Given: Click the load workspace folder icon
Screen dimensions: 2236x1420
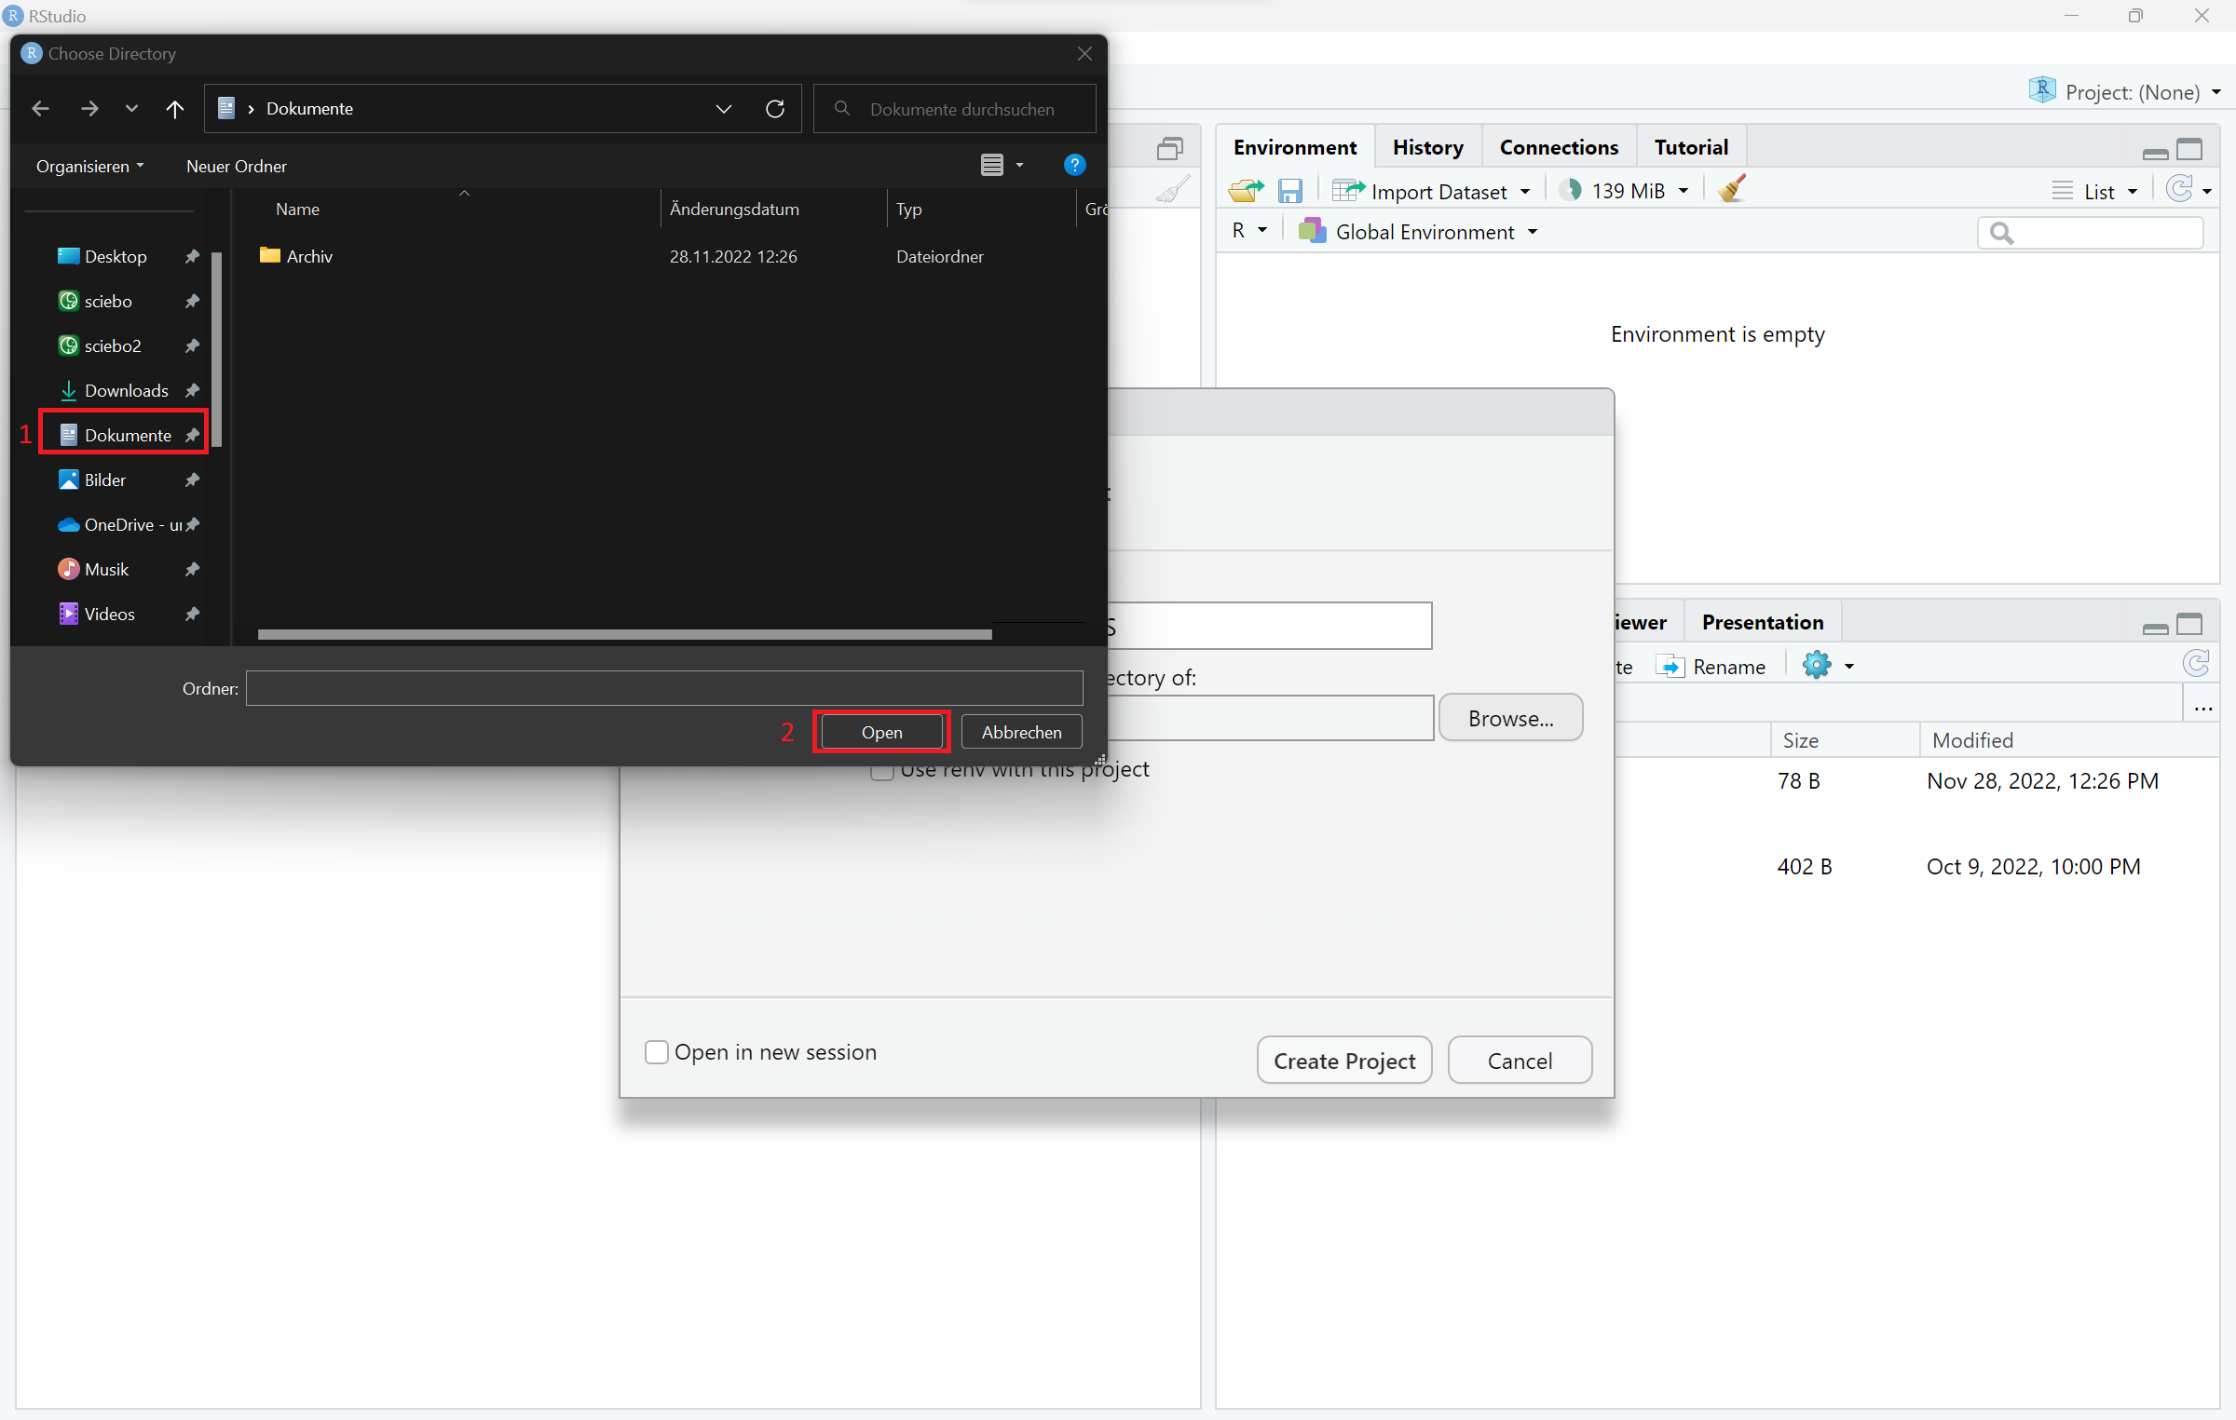Looking at the screenshot, I should (x=1246, y=191).
